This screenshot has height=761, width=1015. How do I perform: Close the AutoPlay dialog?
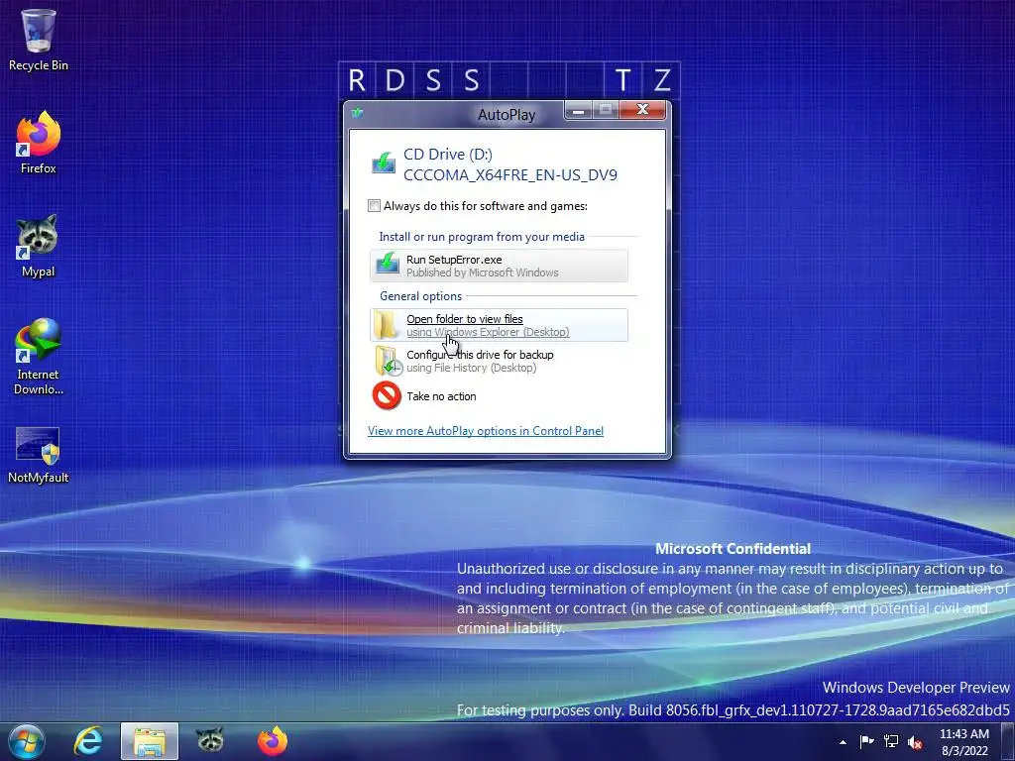click(x=642, y=110)
